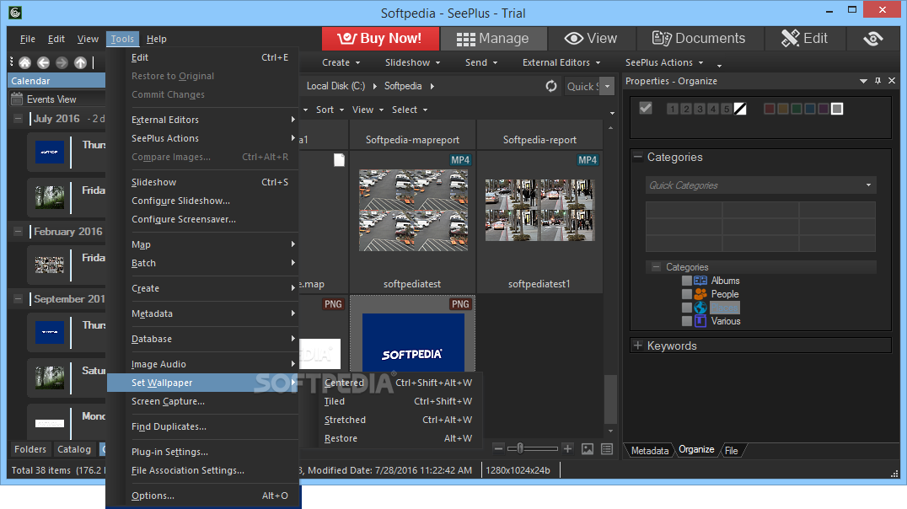Image resolution: width=907 pixels, height=509 pixels.
Task: Click the Events View calendar icon
Action: point(18,99)
